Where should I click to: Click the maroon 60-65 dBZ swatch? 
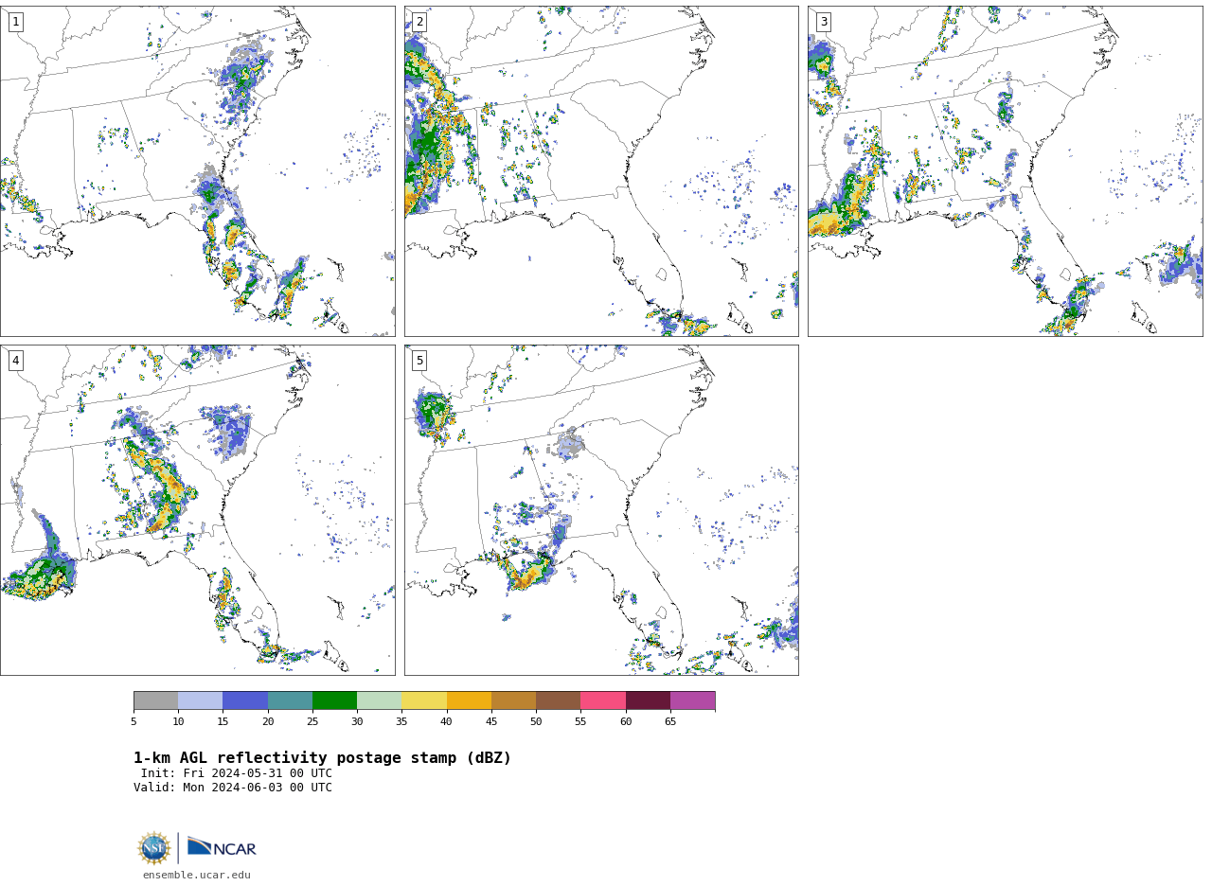[x=648, y=700]
